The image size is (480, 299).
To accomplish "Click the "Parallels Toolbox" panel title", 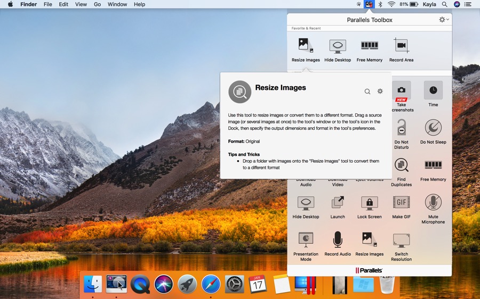I will (x=370, y=20).
